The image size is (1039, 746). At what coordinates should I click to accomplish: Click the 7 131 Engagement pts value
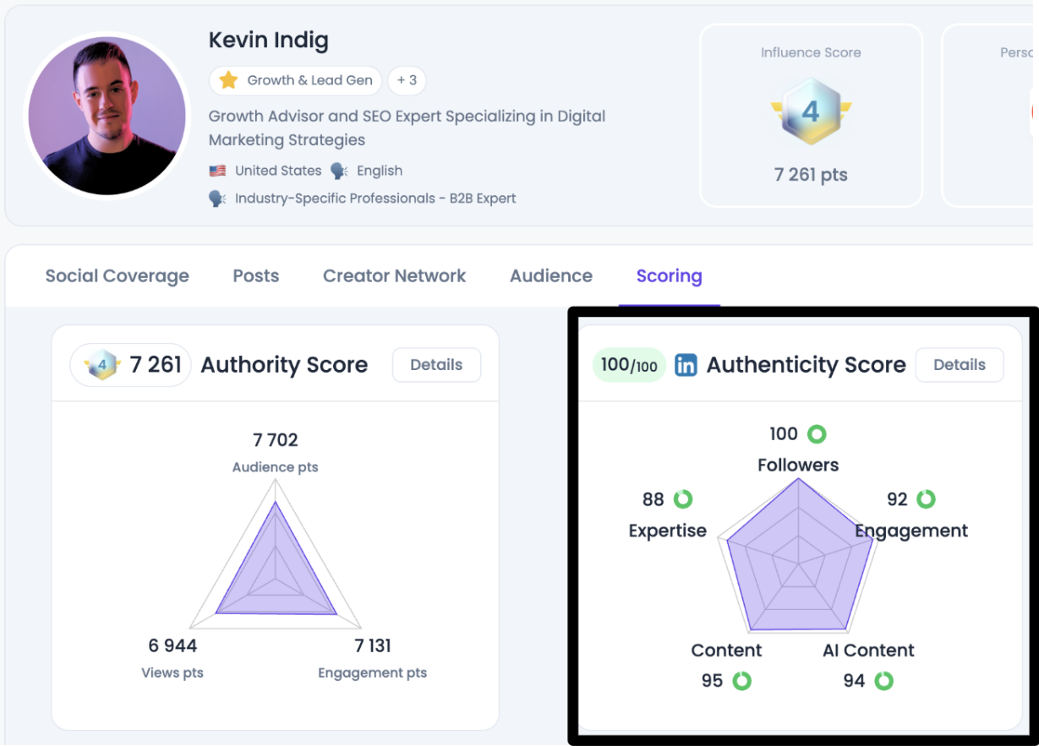[x=373, y=646]
